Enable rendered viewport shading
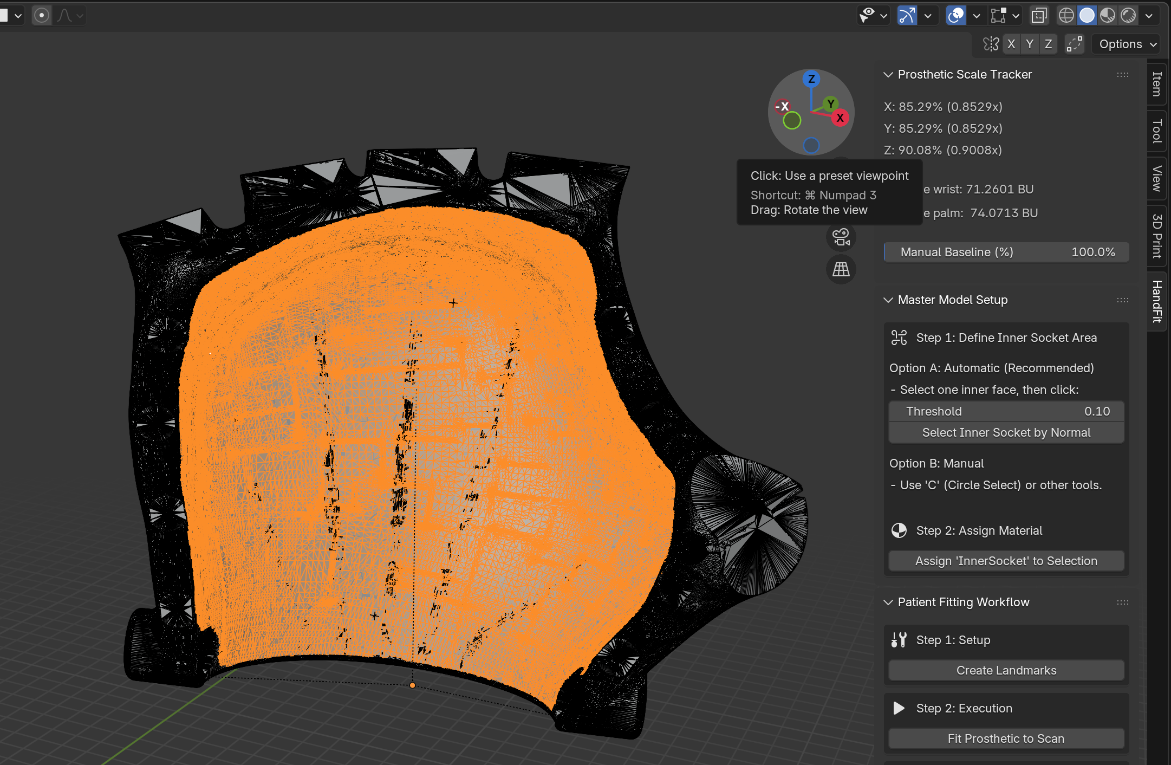 [x=1128, y=15]
